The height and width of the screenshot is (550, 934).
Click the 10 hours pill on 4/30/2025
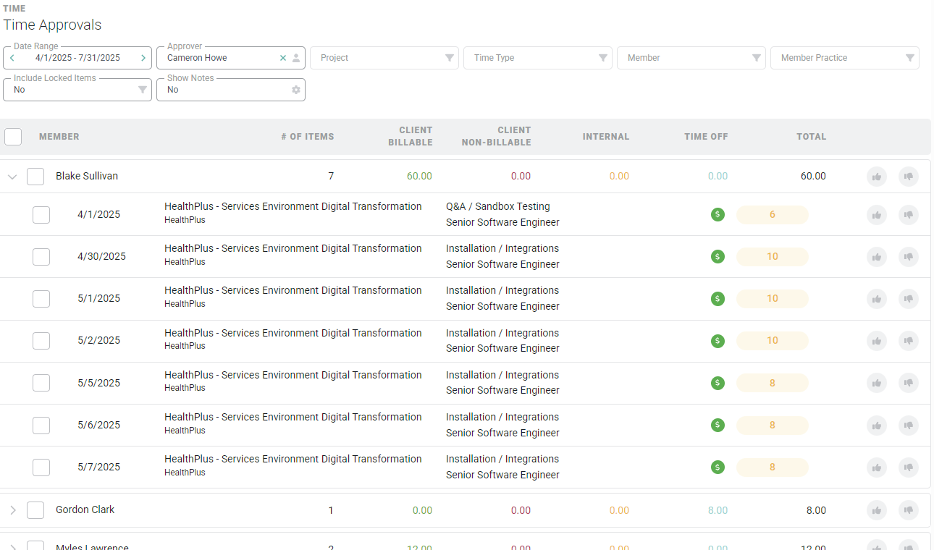pos(773,257)
